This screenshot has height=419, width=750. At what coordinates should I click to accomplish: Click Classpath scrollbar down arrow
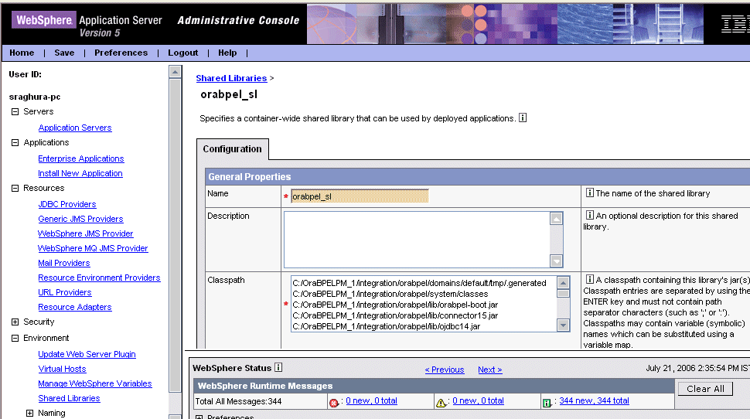click(564, 325)
